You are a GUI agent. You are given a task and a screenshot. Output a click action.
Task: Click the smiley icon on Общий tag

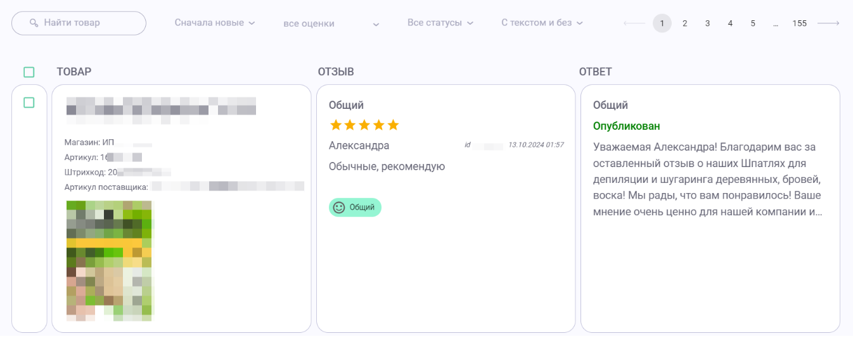[x=339, y=208]
